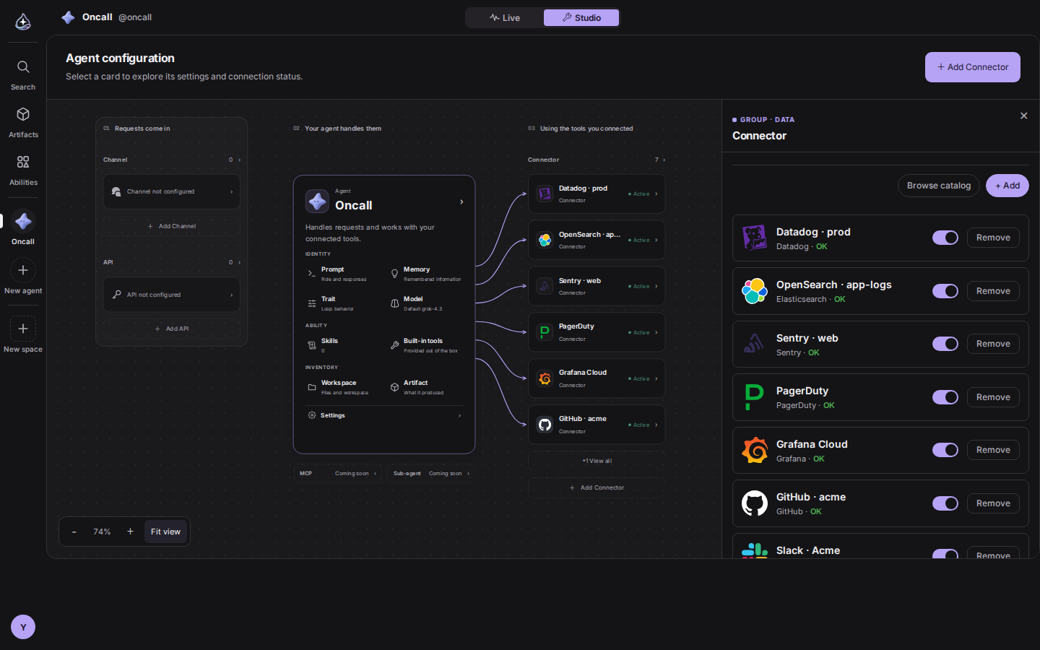The width and height of the screenshot is (1040, 650).
Task: Open the Workspace inventory item
Action: [x=343, y=387]
